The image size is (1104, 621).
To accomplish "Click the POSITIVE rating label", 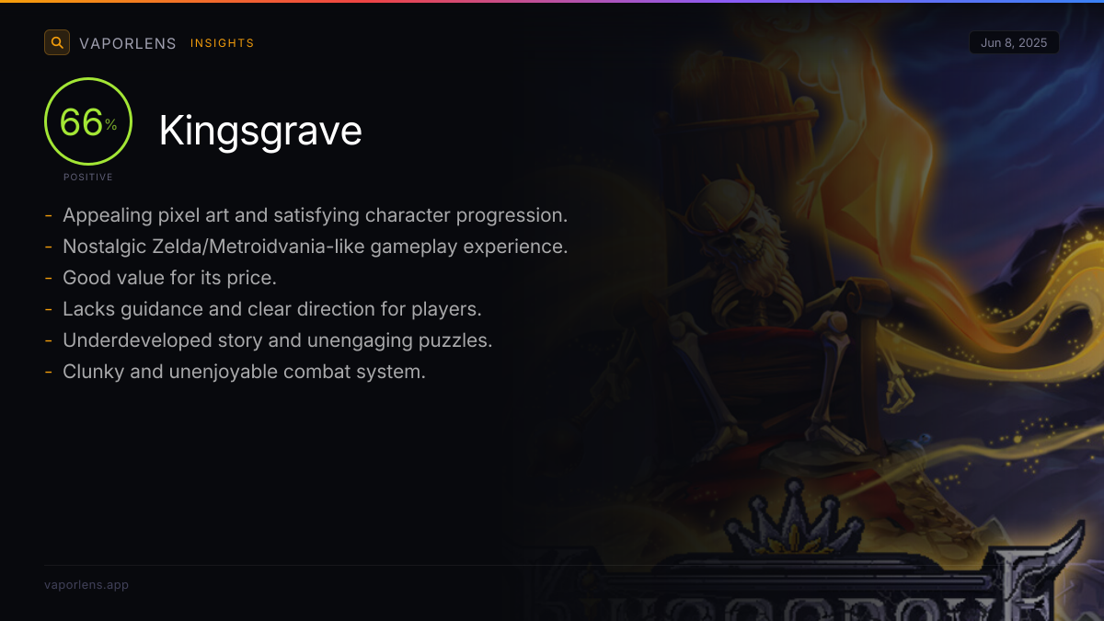I will pyautogui.click(x=88, y=177).
